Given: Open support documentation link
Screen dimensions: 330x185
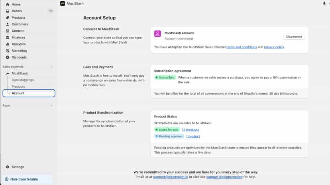Looking at the screenshot, I should (x=224, y=177).
